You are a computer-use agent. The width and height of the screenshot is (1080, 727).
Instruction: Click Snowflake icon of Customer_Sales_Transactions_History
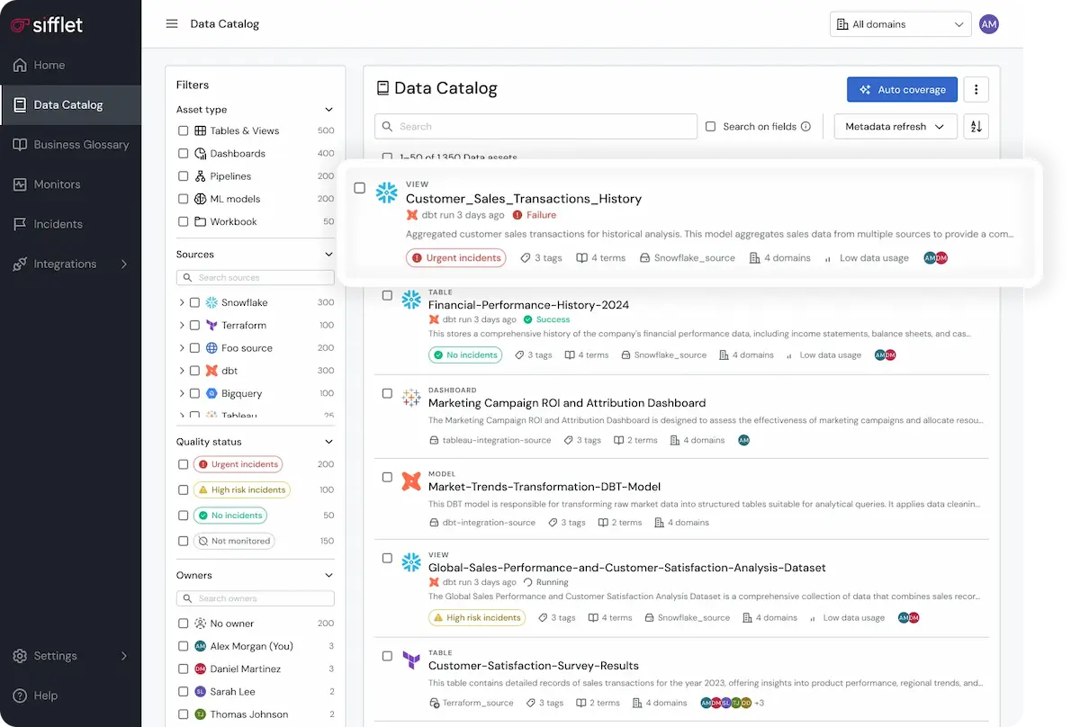(x=386, y=192)
